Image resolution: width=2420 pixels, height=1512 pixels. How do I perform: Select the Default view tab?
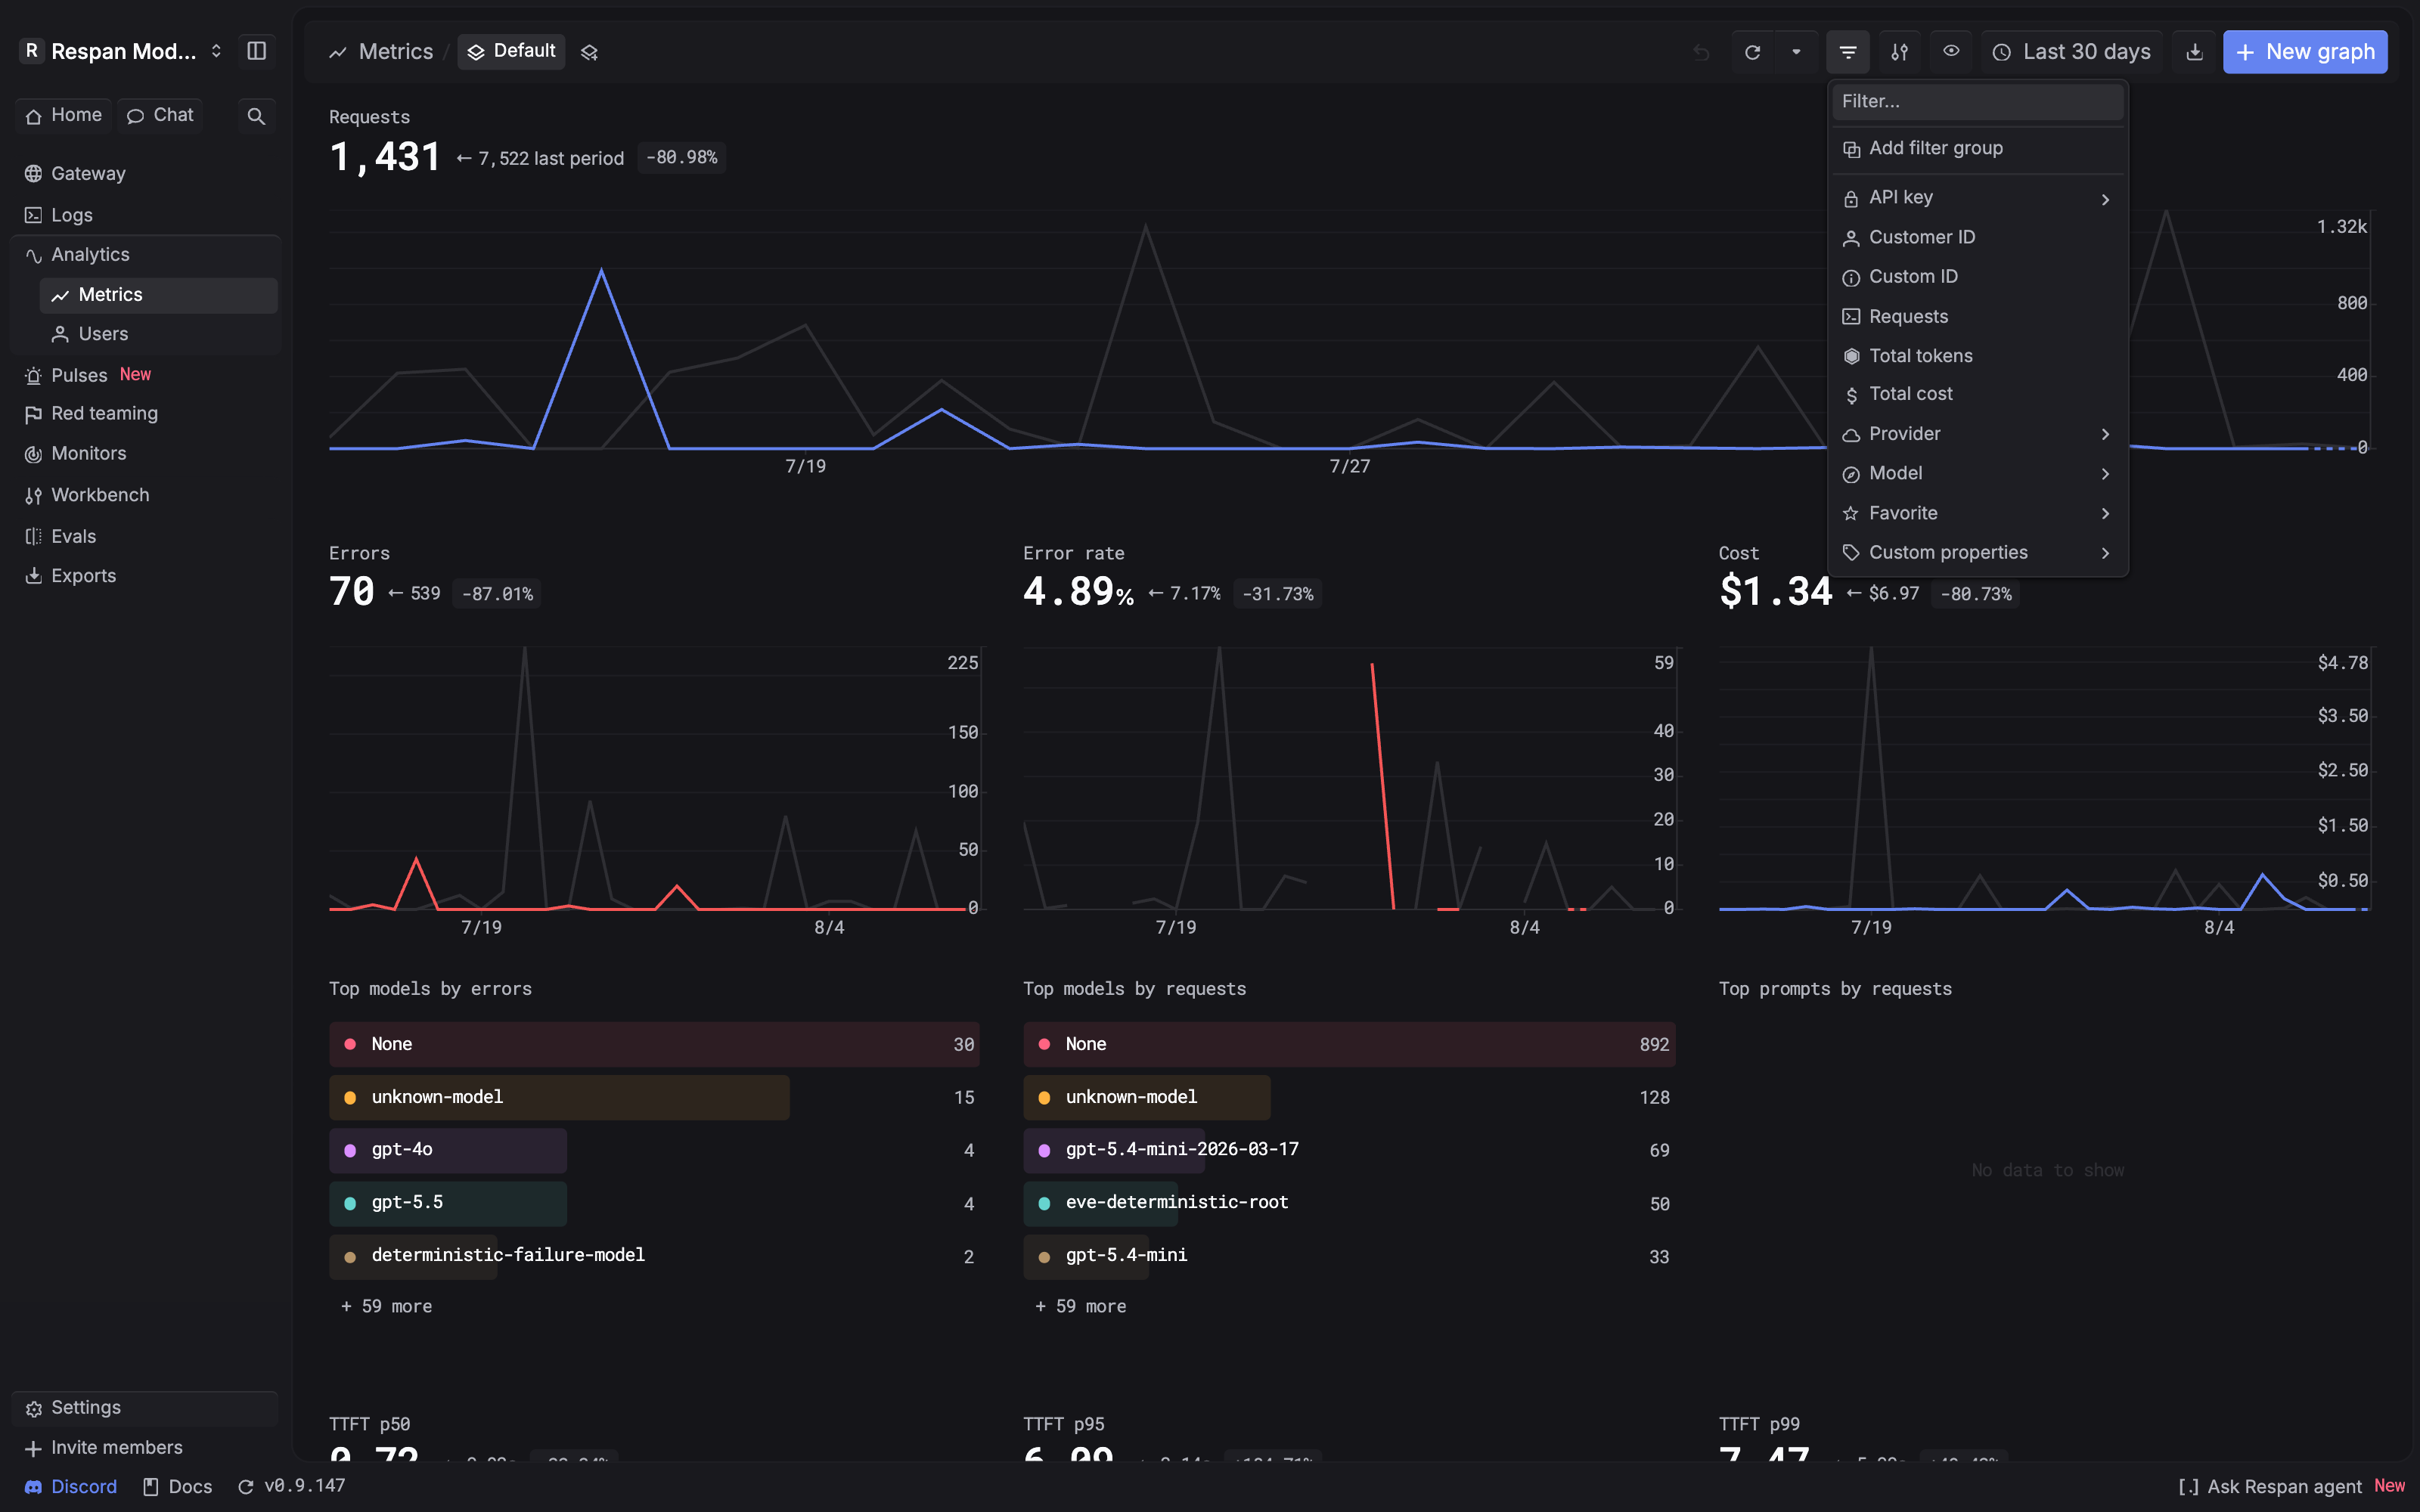point(511,52)
